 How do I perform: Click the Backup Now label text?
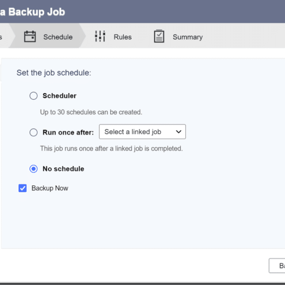(50, 188)
